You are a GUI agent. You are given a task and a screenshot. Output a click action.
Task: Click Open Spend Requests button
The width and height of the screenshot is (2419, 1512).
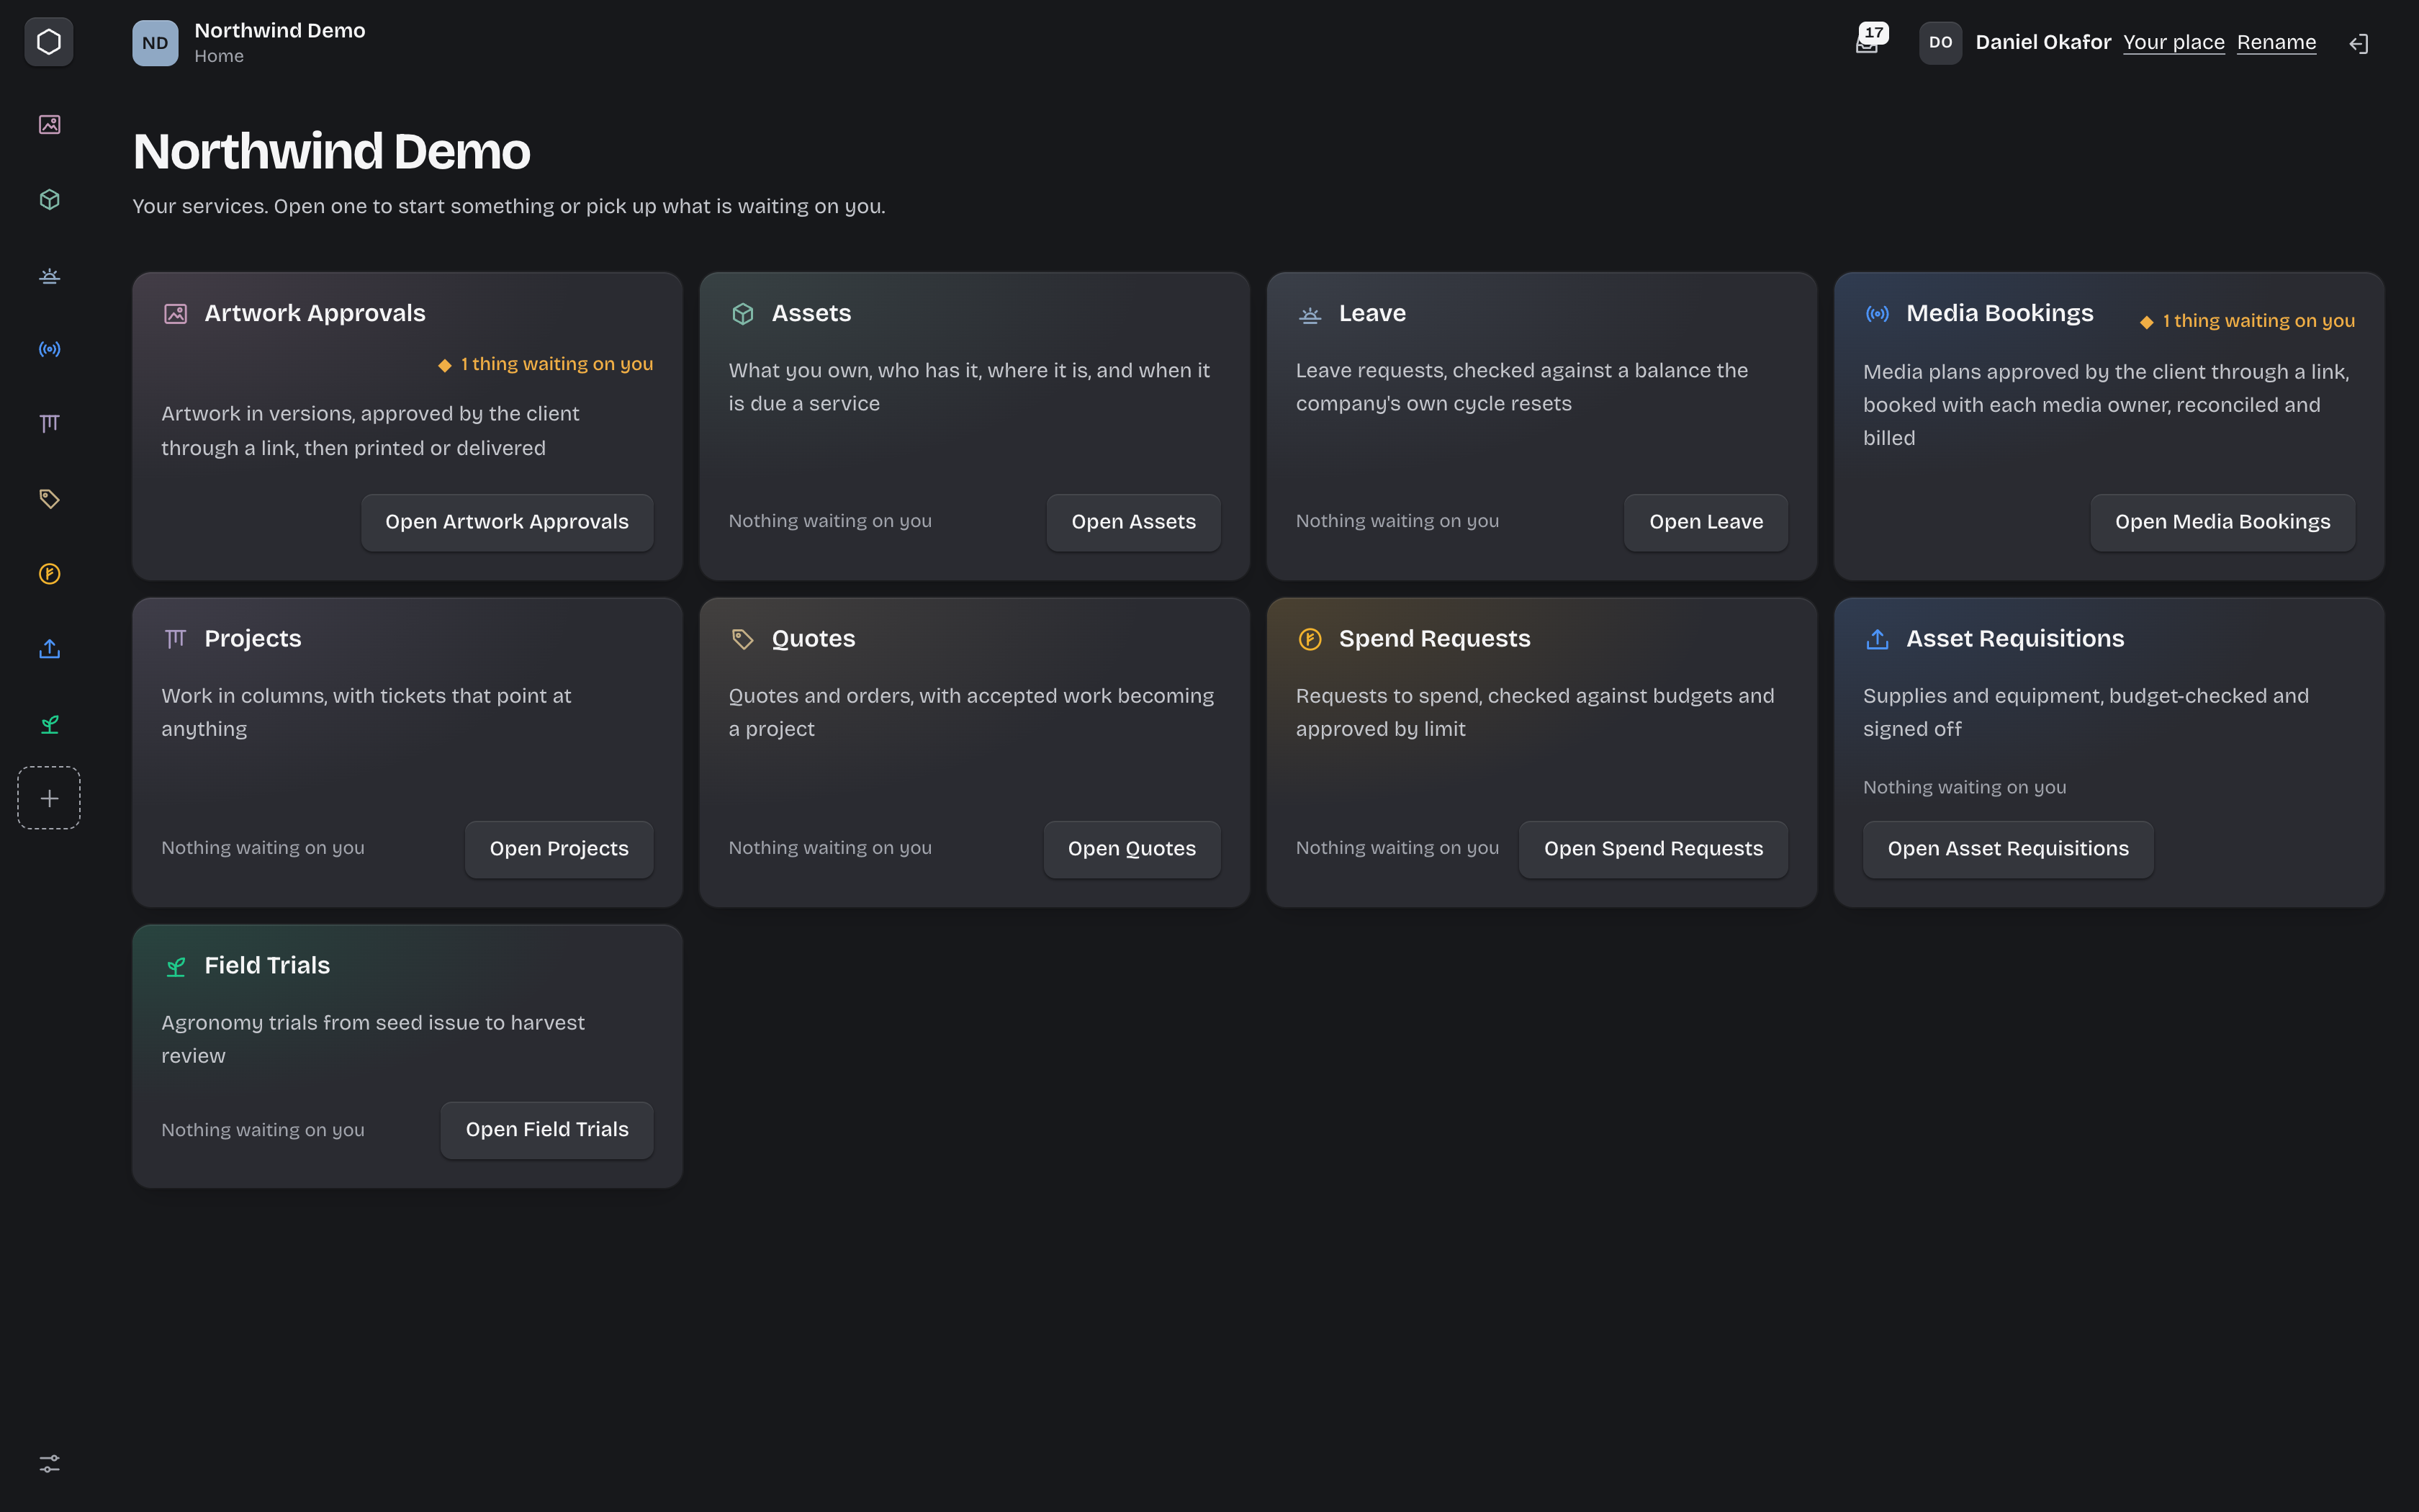(1653, 849)
